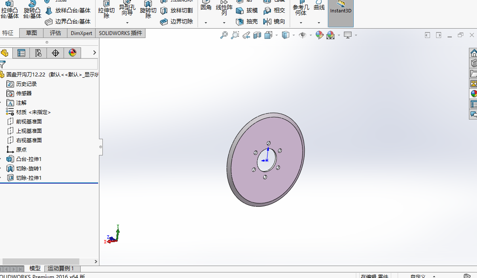Click the tree filter input field
Viewport: 477px width, 278px height.
pyautogui.click(x=52, y=64)
